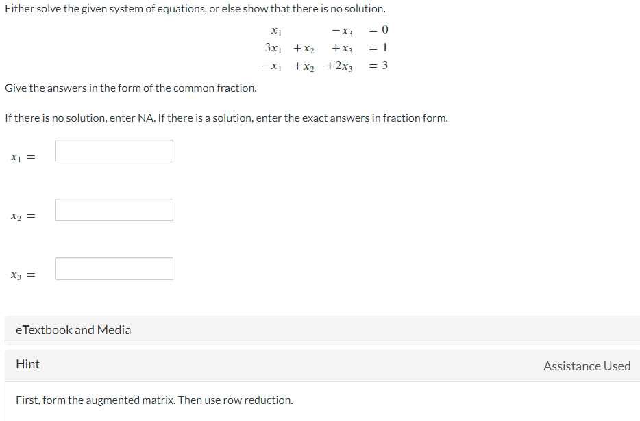
Task: Click the Hint section title text
Action: click(x=27, y=364)
